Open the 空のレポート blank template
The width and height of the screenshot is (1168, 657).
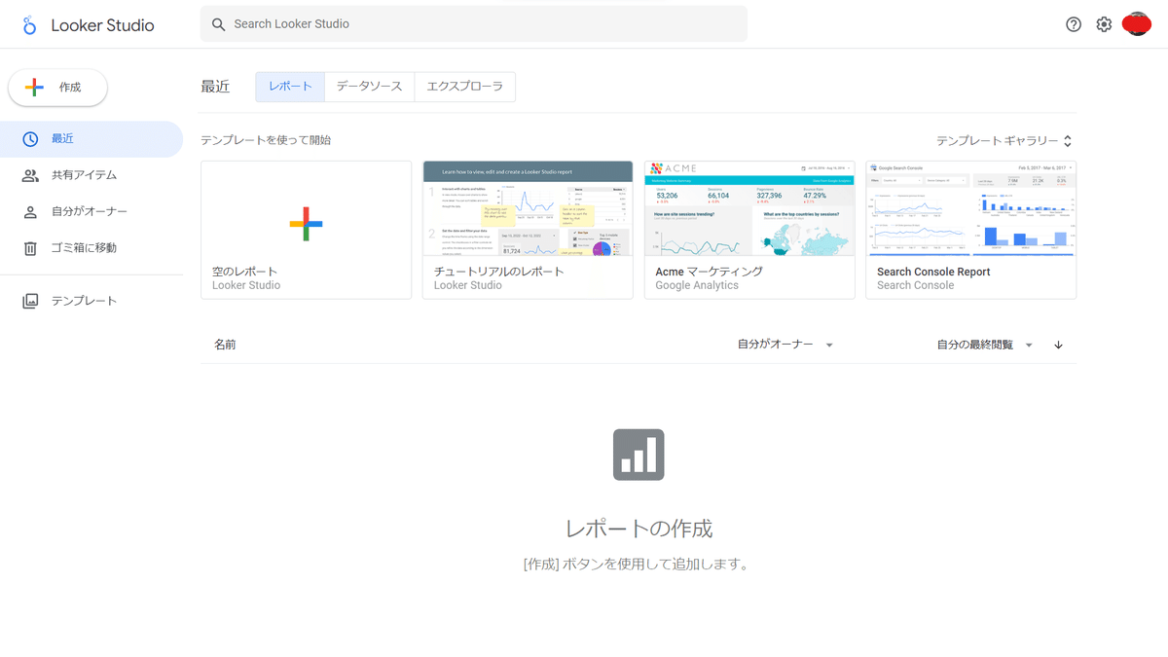pos(306,230)
